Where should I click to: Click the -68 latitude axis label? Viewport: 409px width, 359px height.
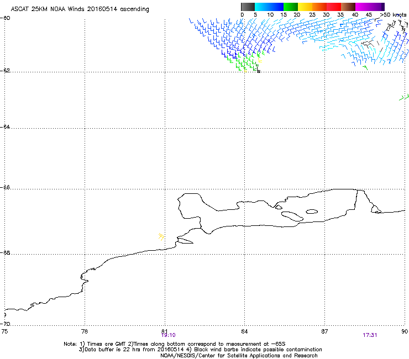[x=5, y=252]
